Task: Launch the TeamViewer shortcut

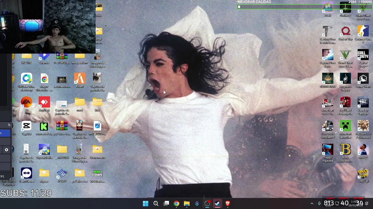Action: pos(26,175)
